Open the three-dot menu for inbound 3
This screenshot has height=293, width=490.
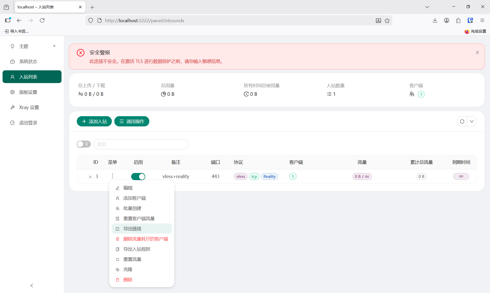tap(112, 176)
